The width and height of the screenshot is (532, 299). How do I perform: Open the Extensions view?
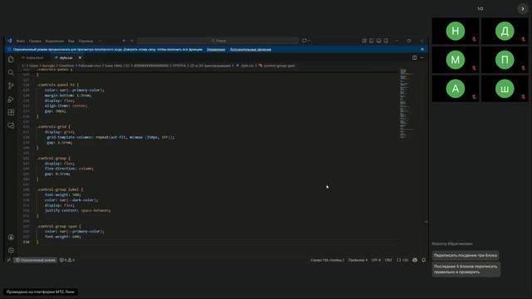click(11, 112)
